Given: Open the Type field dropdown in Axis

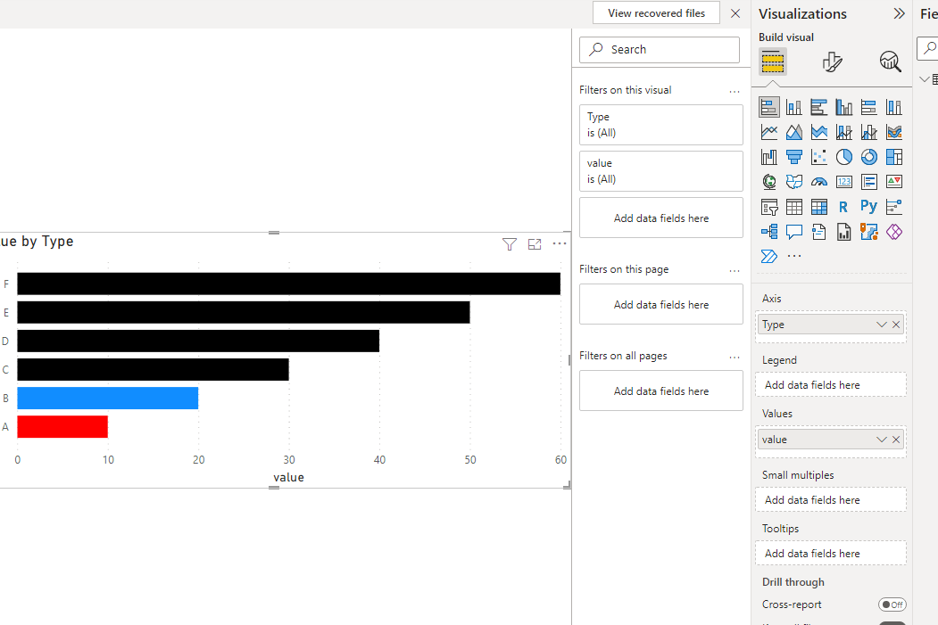Looking at the screenshot, I should 881,325.
